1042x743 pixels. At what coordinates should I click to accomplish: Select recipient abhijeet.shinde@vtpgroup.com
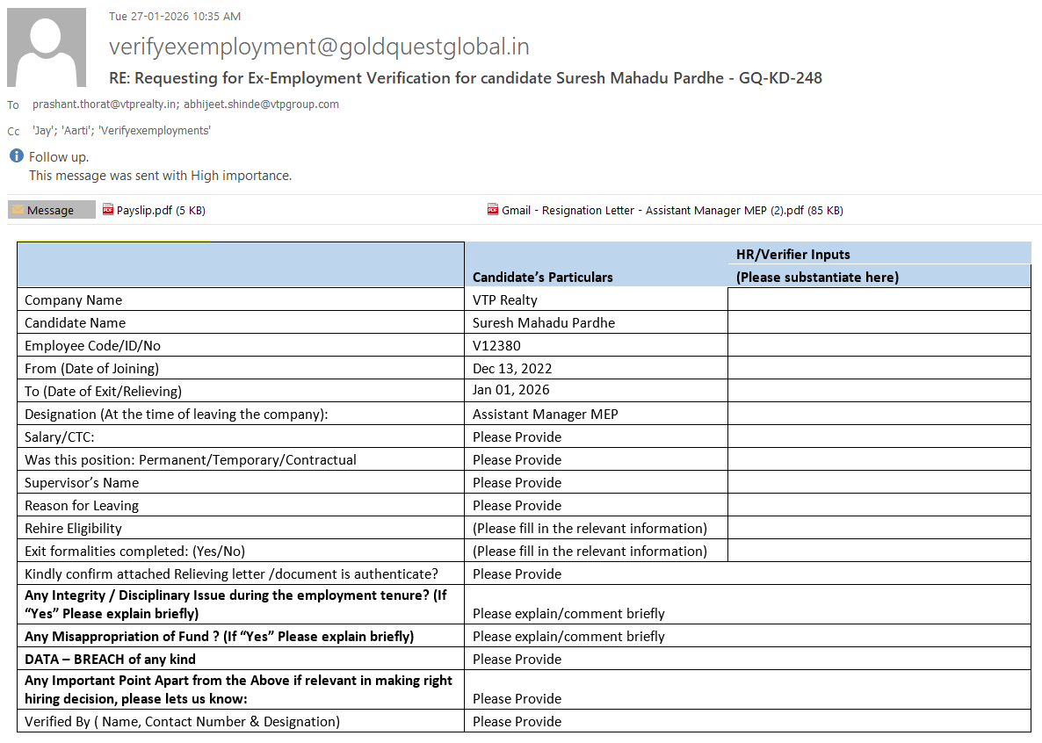click(261, 104)
